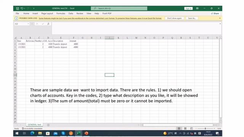Click the 'Amount' header cell
Image resolution: width=244 pixels, height=137 pixels.
[74, 41]
